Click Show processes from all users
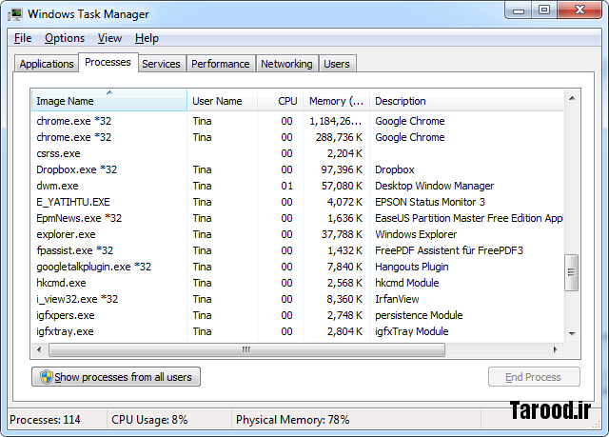Screen dimensions: 609x437 [116, 377]
